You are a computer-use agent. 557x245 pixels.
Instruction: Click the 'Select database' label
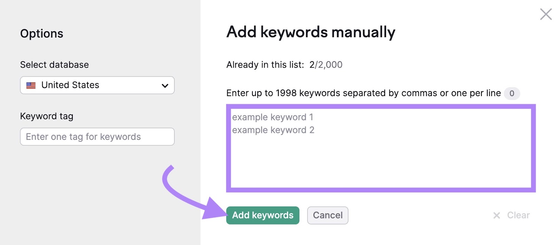[x=54, y=65]
